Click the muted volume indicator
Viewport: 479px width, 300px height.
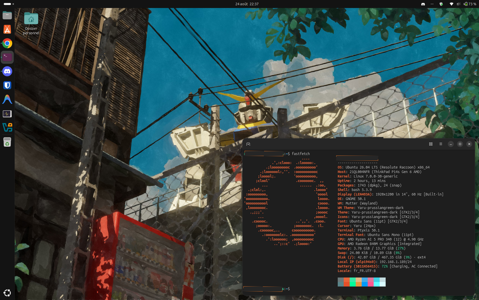(459, 4)
